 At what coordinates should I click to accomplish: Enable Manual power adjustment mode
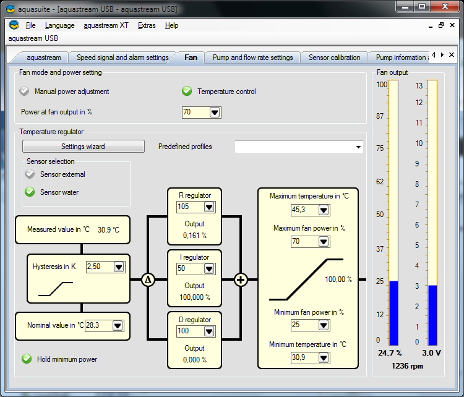click(x=24, y=92)
